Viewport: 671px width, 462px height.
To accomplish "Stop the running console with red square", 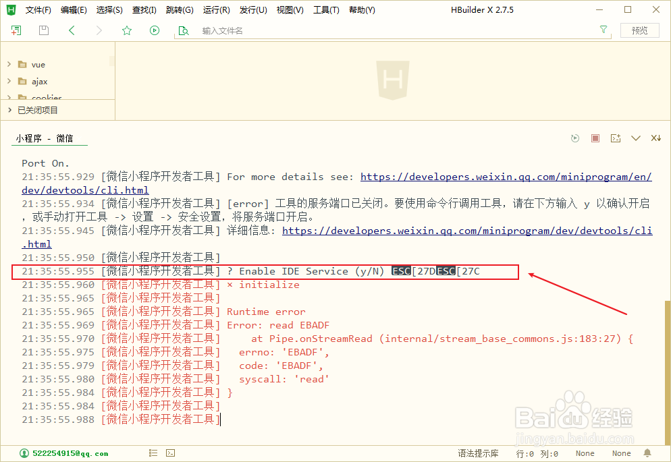I will pos(595,138).
